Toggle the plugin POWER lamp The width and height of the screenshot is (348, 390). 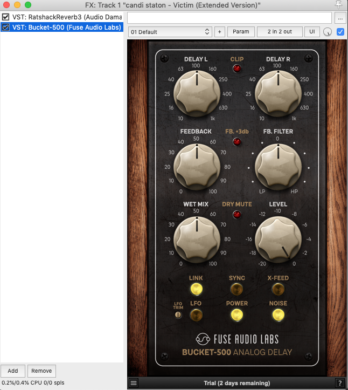[x=236, y=315]
